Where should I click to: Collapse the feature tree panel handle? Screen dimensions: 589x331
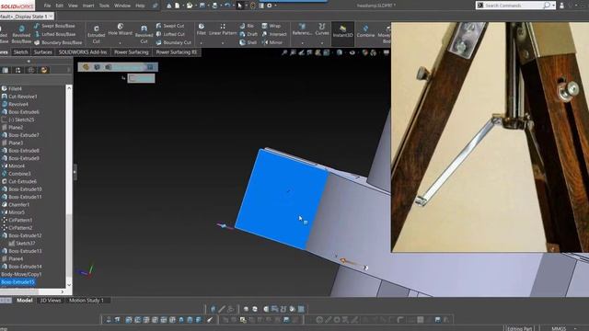point(75,172)
